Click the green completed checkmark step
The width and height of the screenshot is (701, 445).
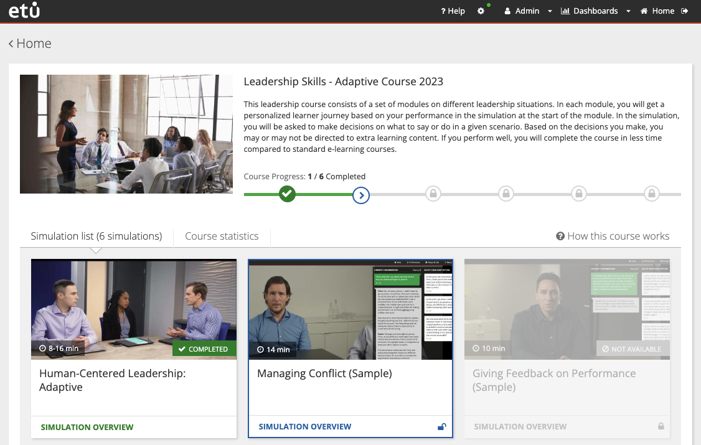(286, 194)
